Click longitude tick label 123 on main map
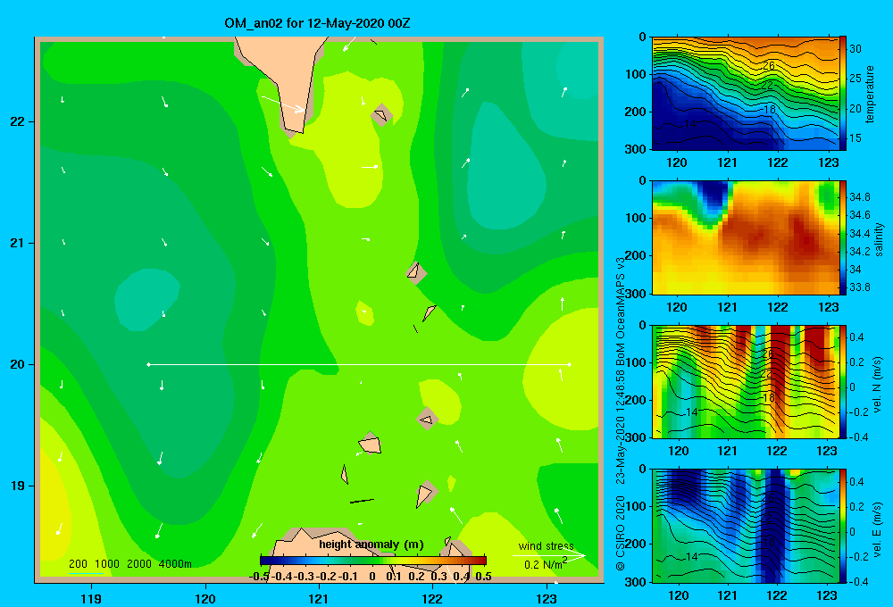Image resolution: width=893 pixels, height=607 pixels. pyautogui.click(x=547, y=598)
